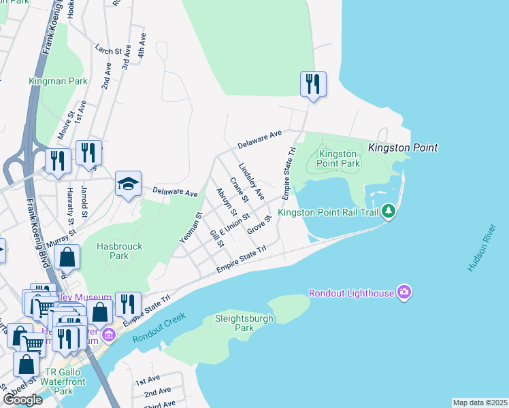Open the school marker on Delaware Ave

click(128, 184)
